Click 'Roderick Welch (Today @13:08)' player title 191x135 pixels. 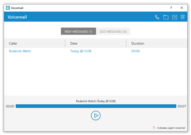(96, 101)
